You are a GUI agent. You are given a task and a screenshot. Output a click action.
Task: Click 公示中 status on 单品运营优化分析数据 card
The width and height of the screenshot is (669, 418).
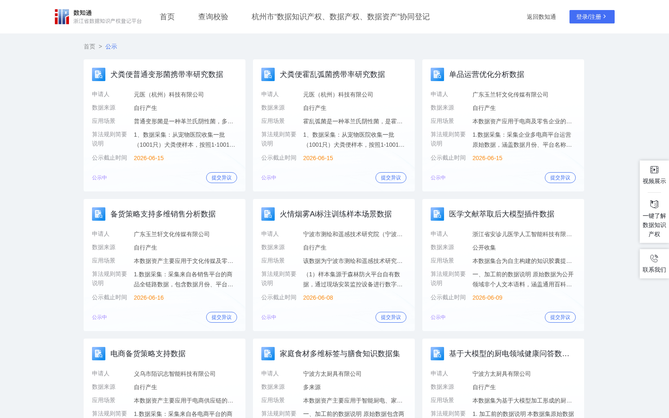[x=438, y=178]
